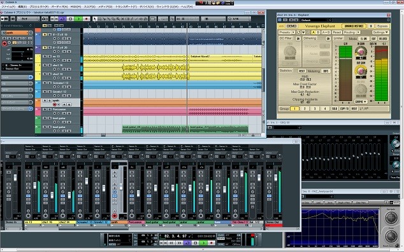This screenshot has height=252, width=404.
Task: Toggle SOLO in Elephant group bar
Action: coord(335,109)
